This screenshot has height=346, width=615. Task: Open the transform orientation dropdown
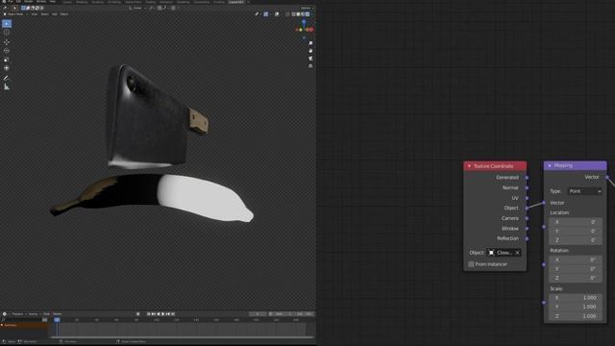click(136, 8)
